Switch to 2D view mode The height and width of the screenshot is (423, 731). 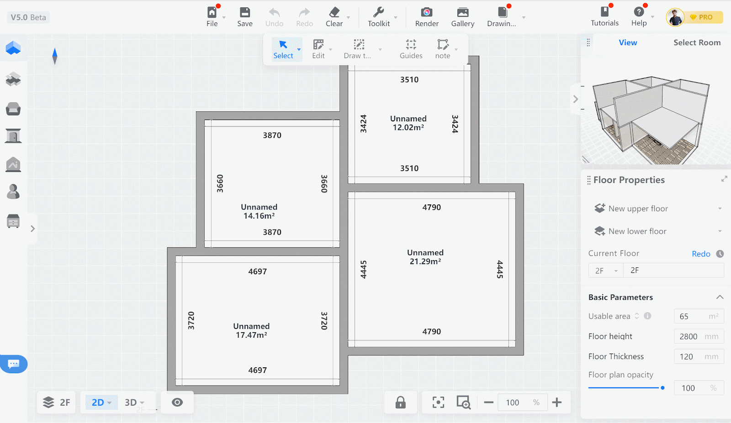(101, 402)
